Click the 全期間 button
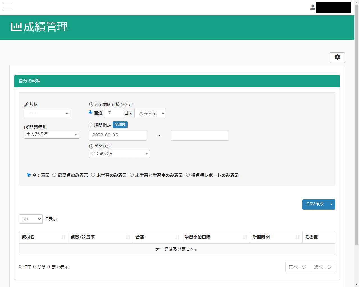 pyautogui.click(x=120, y=125)
